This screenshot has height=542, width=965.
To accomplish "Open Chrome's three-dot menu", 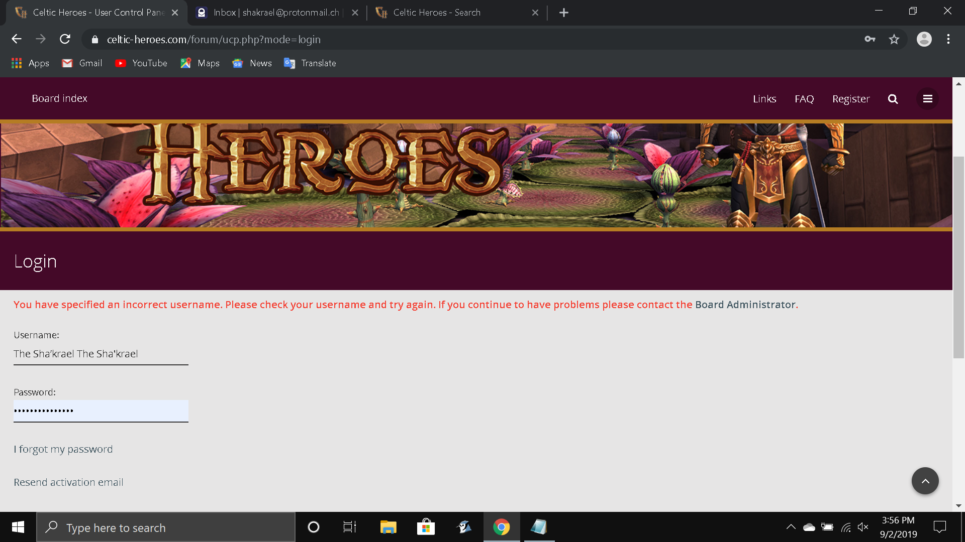I will click(x=948, y=39).
